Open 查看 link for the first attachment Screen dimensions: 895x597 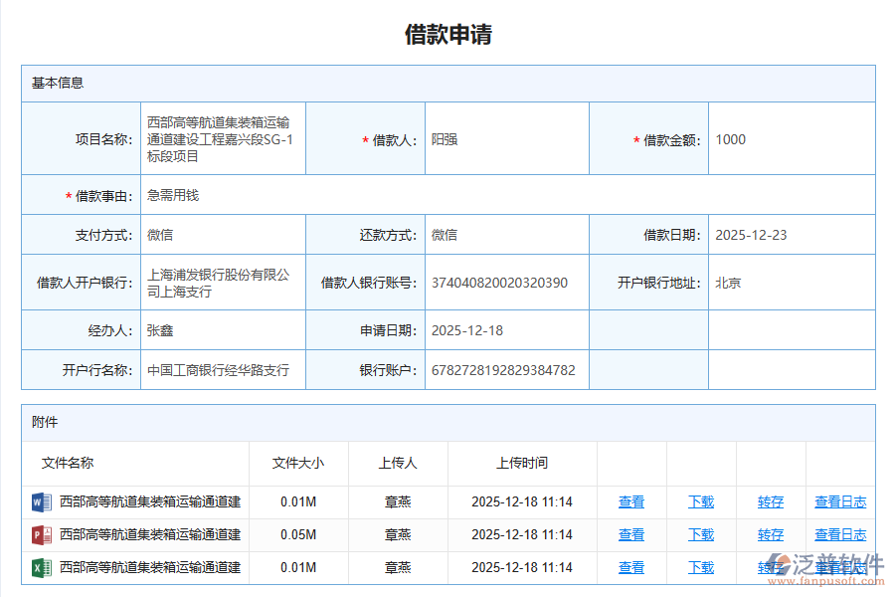(630, 502)
